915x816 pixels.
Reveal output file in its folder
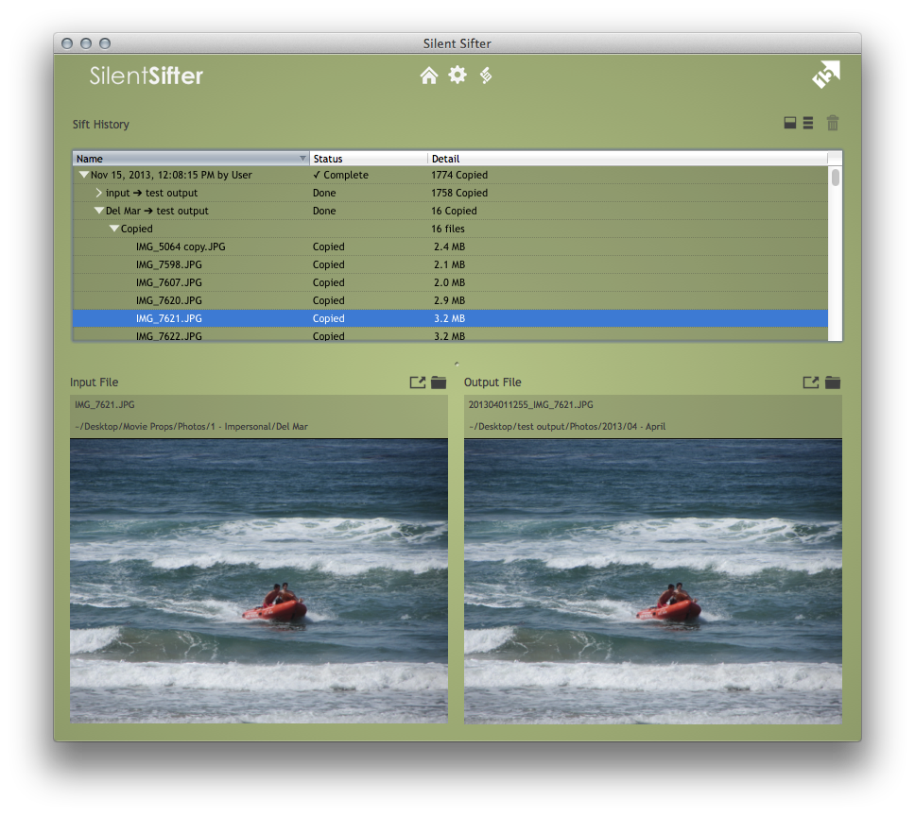tap(833, 382)
